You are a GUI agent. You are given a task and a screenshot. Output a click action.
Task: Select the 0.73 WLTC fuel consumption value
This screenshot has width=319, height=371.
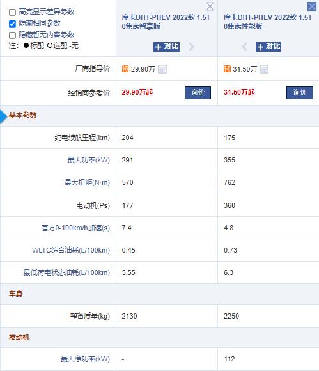230,250
